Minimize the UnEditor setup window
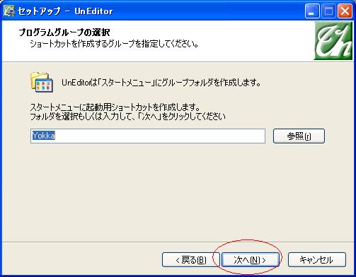 [312, 11]
